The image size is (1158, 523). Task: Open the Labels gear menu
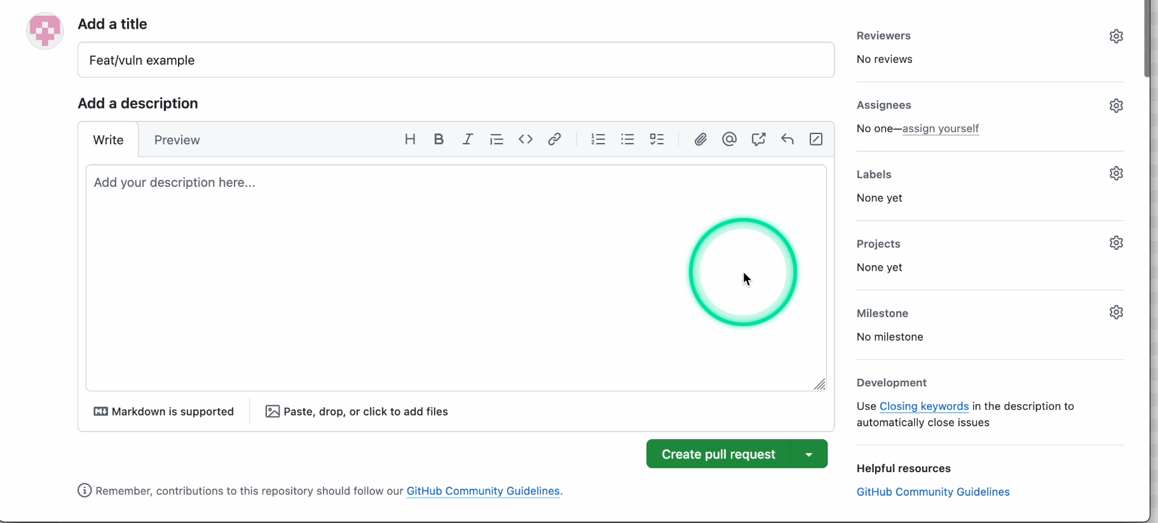click(1116, 173)
